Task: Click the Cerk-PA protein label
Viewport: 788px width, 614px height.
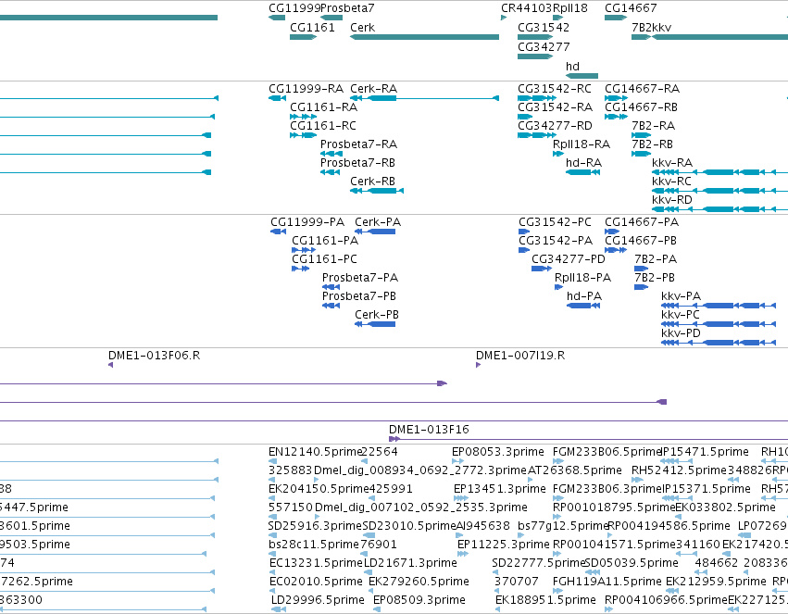Action: pos(378,222)
